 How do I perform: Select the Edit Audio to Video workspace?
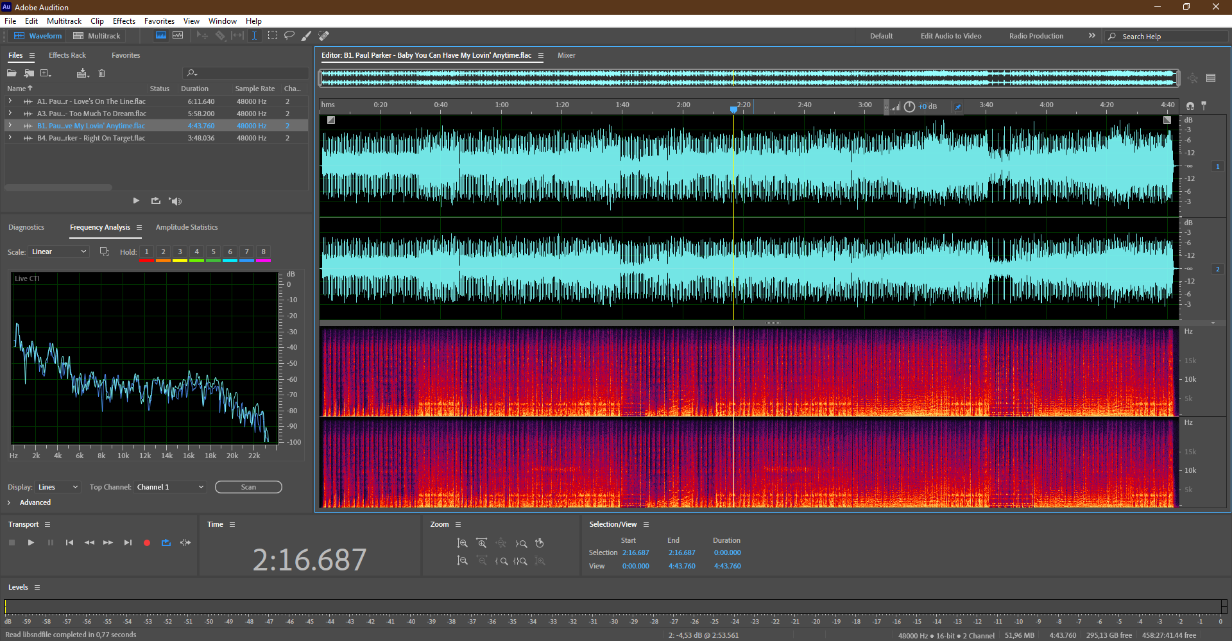(x=951, y=36)
